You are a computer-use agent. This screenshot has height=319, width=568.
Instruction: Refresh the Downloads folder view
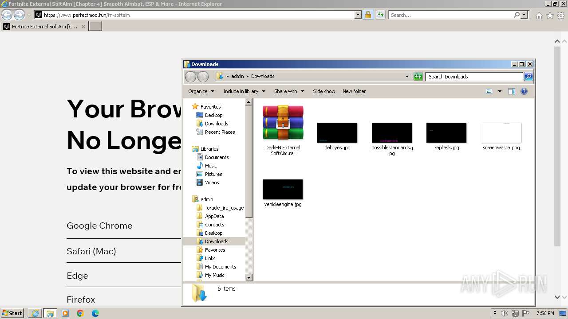point(418,77)
